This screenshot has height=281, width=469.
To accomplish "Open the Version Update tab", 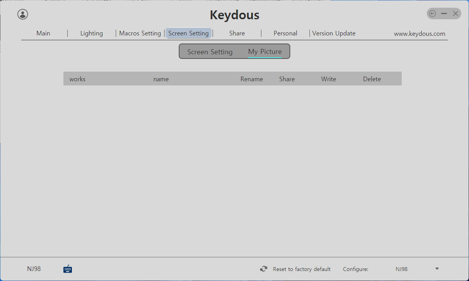I will [334, 33].
